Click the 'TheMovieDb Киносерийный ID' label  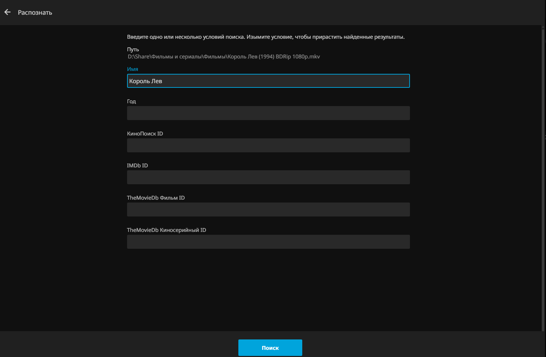166,230
